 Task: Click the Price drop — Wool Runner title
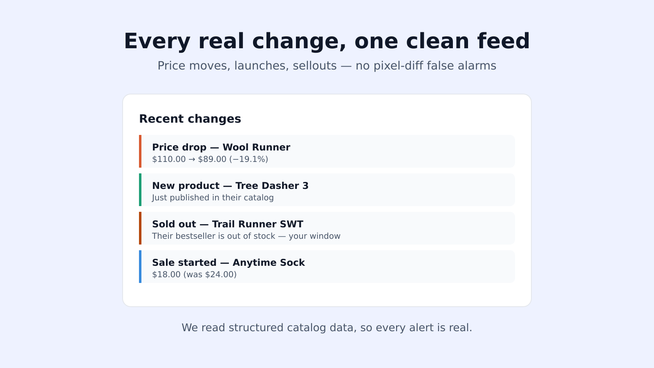221,147
